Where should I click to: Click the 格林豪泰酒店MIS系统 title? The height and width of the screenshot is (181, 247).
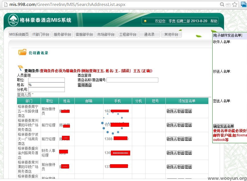(x=45, y=20)
